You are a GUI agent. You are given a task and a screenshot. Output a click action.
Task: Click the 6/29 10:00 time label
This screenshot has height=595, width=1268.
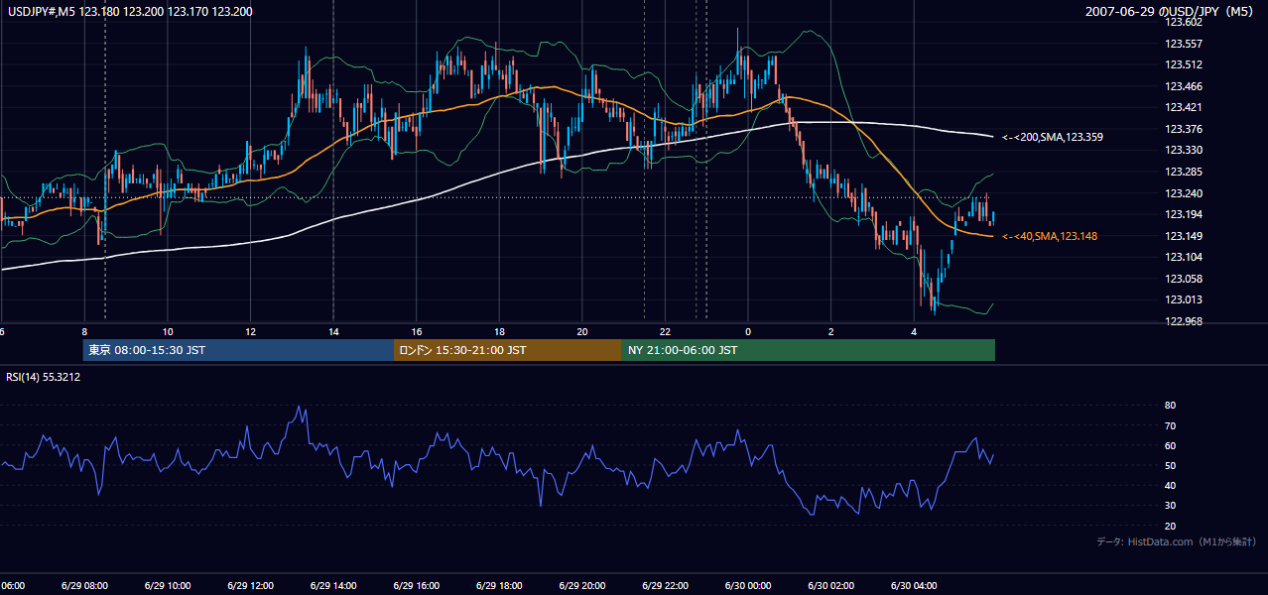[168, 585]
